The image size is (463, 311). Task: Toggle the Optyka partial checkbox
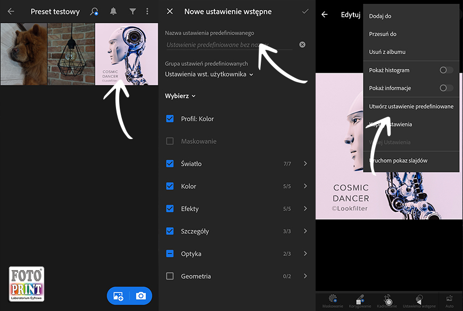tap(170, 254)
